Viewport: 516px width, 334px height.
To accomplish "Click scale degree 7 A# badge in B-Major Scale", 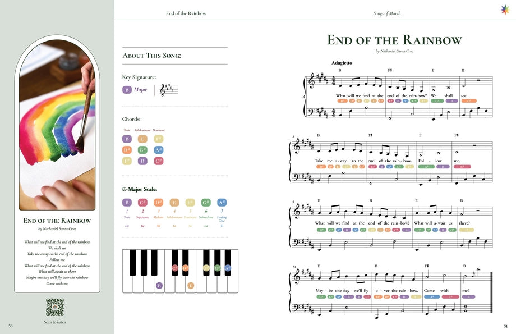I will [x=222, y=203].
